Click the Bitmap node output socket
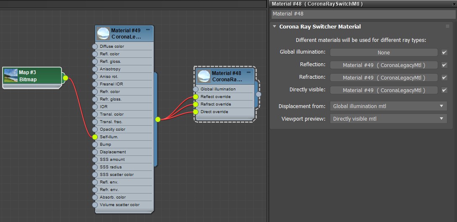 [x=65, y=77]
